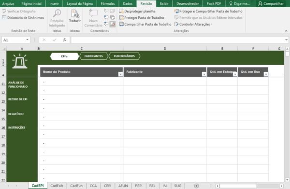Screen dimensions: 290x189
Task: Select the AFUN sheet tab
Action: tap(123, 186)
